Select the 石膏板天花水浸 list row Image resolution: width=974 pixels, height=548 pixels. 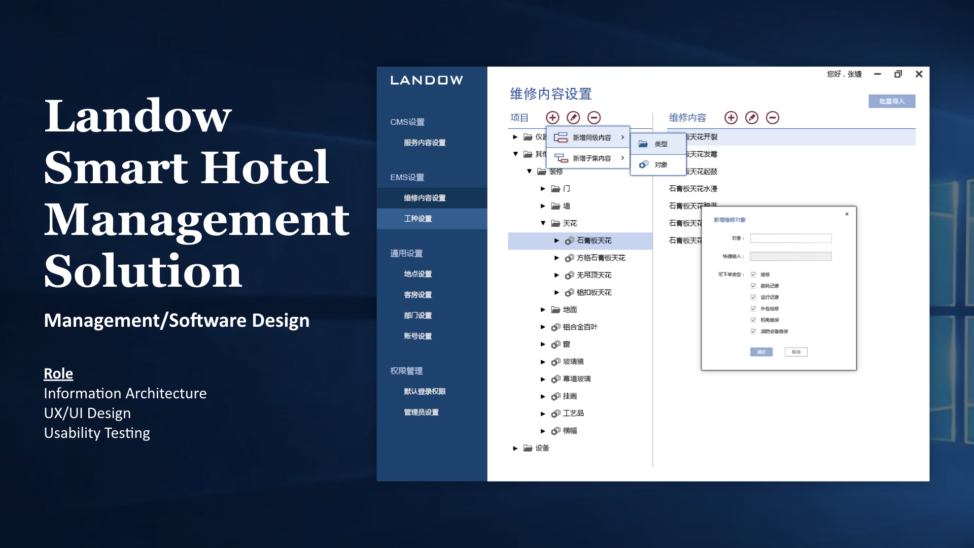pyautogui.click(x=692, y=189)
